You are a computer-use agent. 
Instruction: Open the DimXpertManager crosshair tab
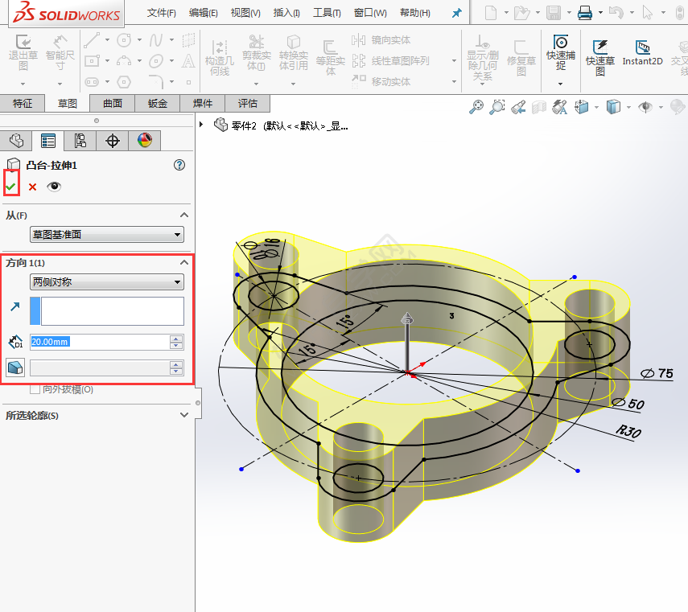(113, 141)
